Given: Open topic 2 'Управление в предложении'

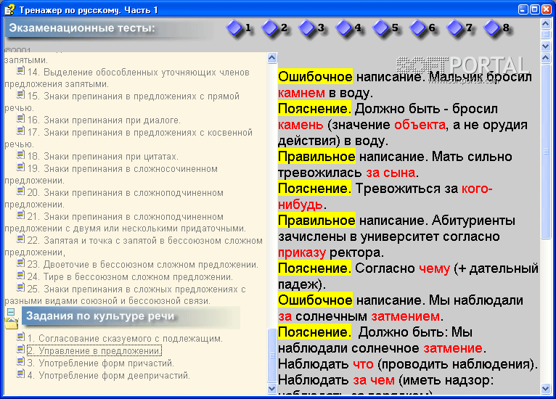Looking at the screenshot, I should [94, 350].
